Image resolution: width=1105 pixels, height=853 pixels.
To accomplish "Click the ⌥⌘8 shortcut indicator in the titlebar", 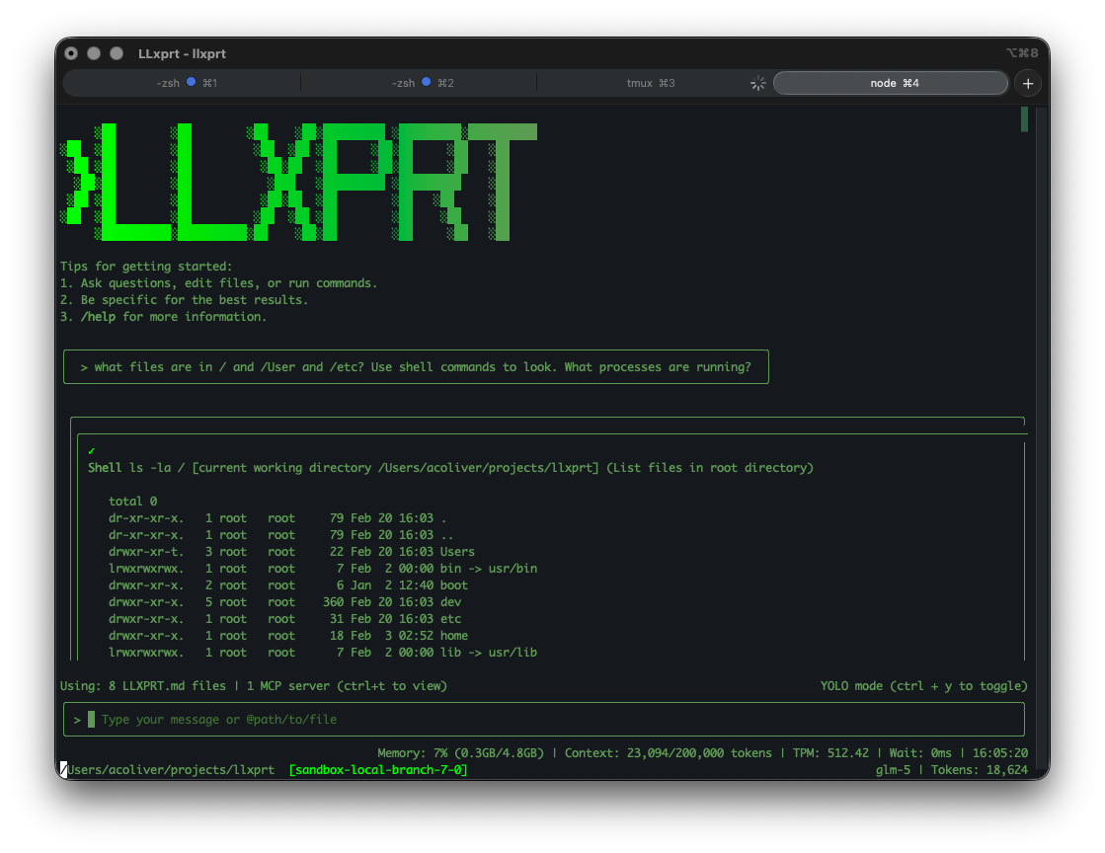I will (1023, 52).
